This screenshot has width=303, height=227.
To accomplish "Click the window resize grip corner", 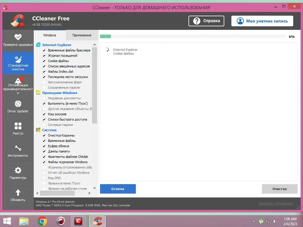I will 298,208.
